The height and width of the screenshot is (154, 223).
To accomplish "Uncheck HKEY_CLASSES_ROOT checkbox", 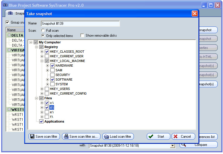I will [x=47, y=52].
